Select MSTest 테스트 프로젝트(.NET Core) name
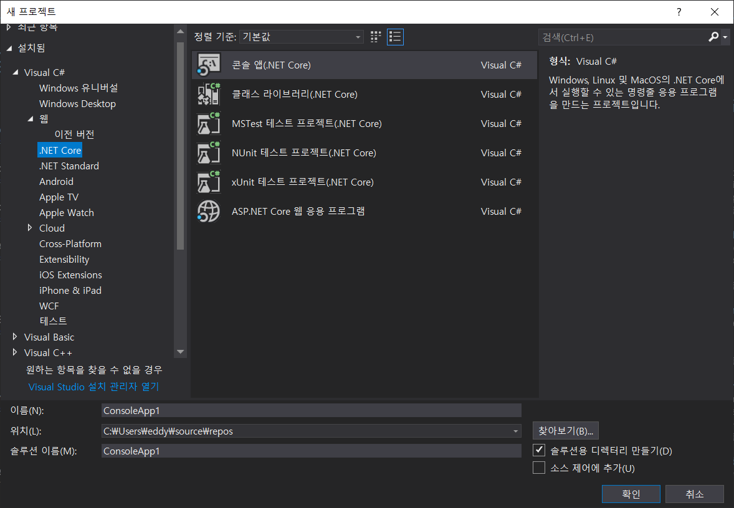 (x=307, y=123)
